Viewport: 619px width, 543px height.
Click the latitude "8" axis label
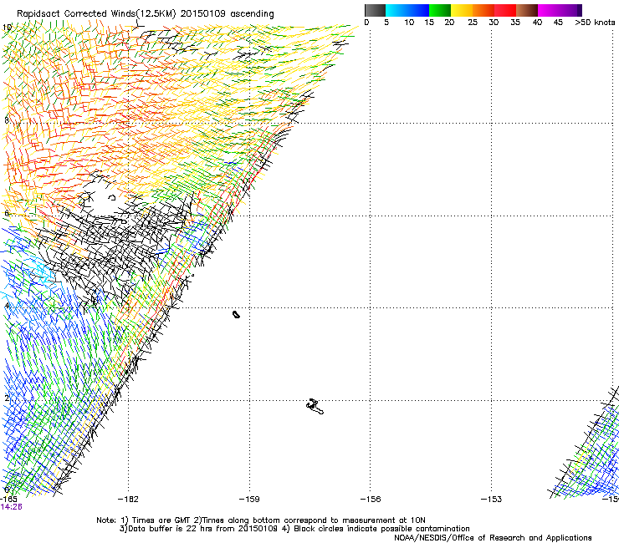click(x=7, y=120)
